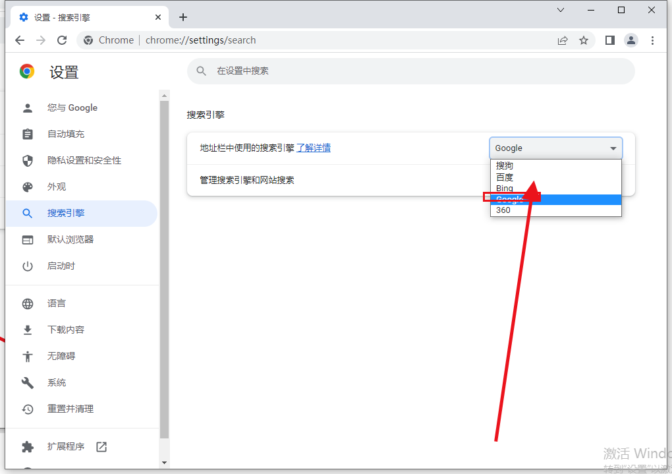Click the sidebar scrollbar up arrow
The image size is (672, 474).
point(164,96)
